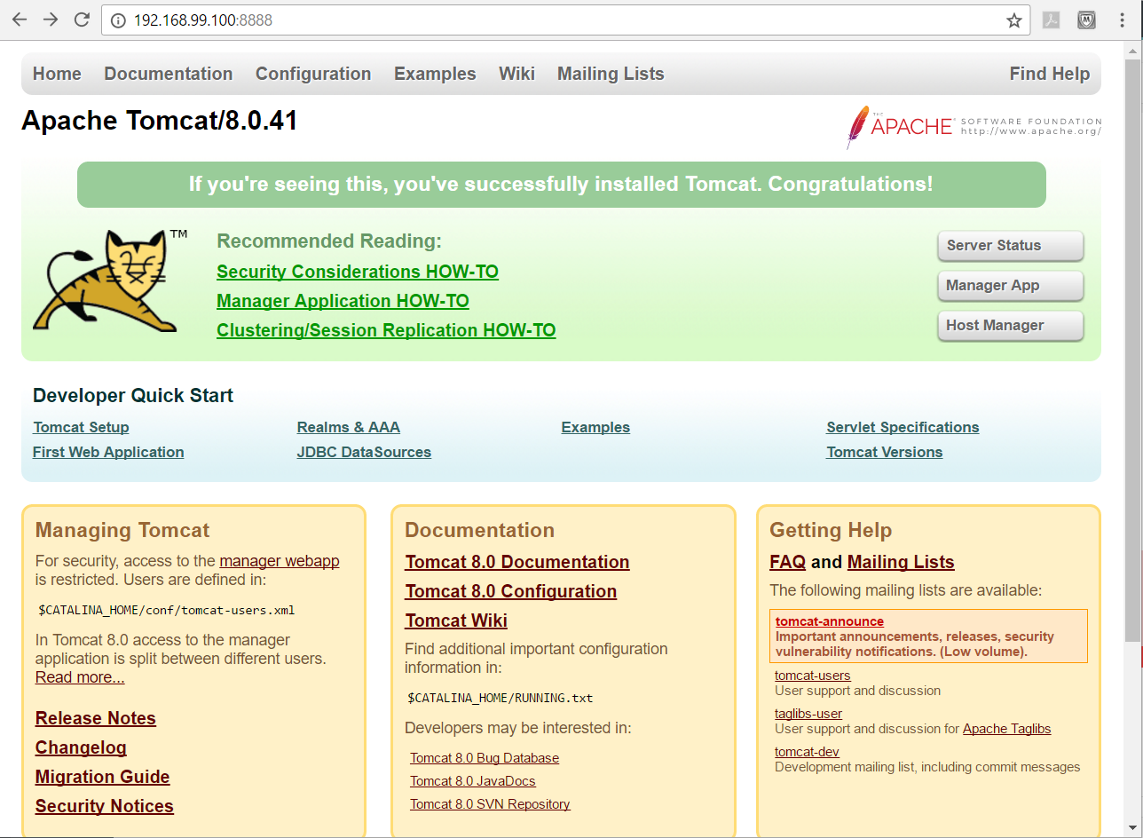Open Security Considerations HOW-TO link
The width and height of the screenshot is (1143, 838).
(x=358, y=272)
